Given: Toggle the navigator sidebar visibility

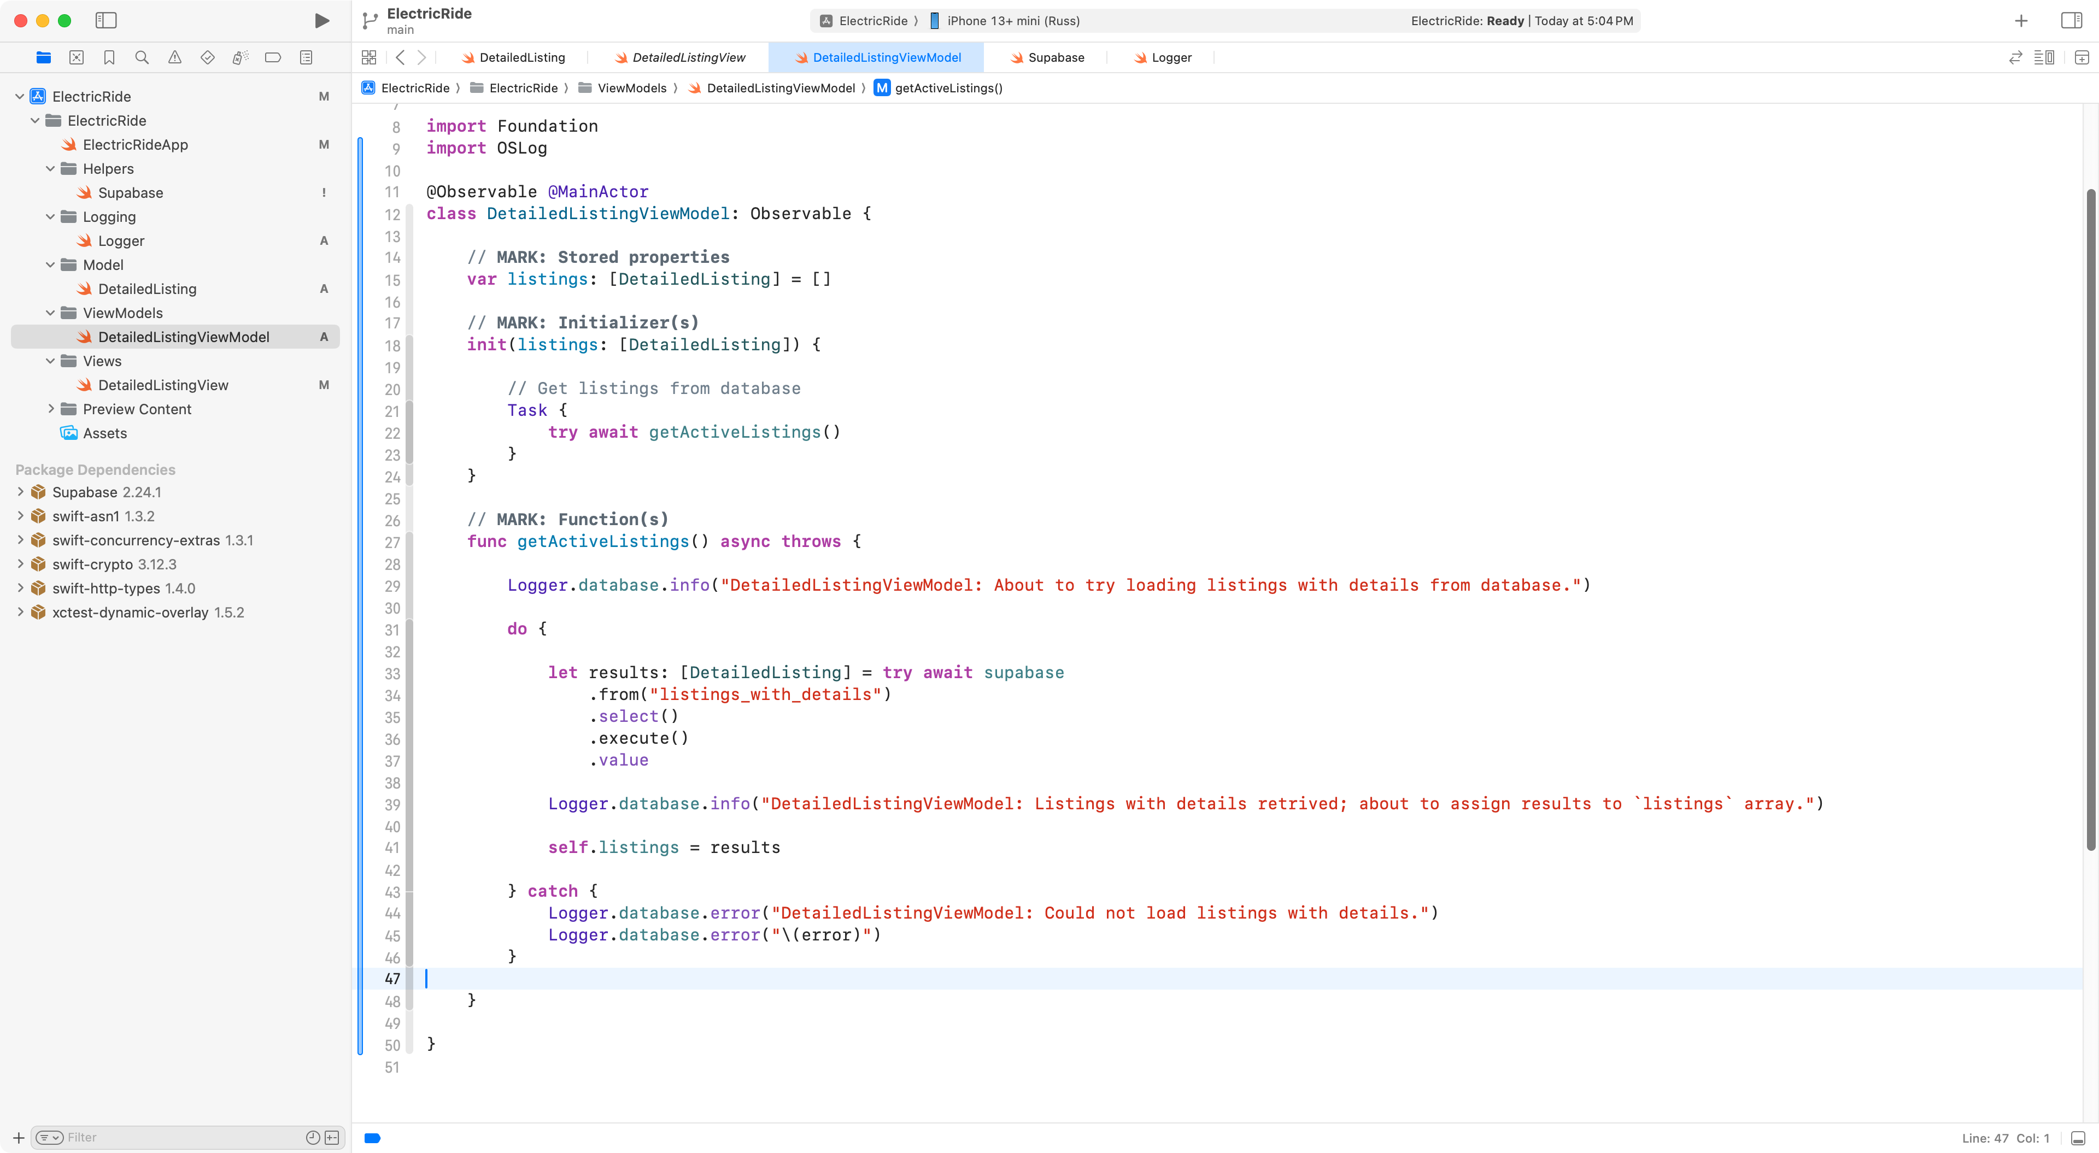Looking at the screenshot, I should pyautogui.click(x=106, y=20).
